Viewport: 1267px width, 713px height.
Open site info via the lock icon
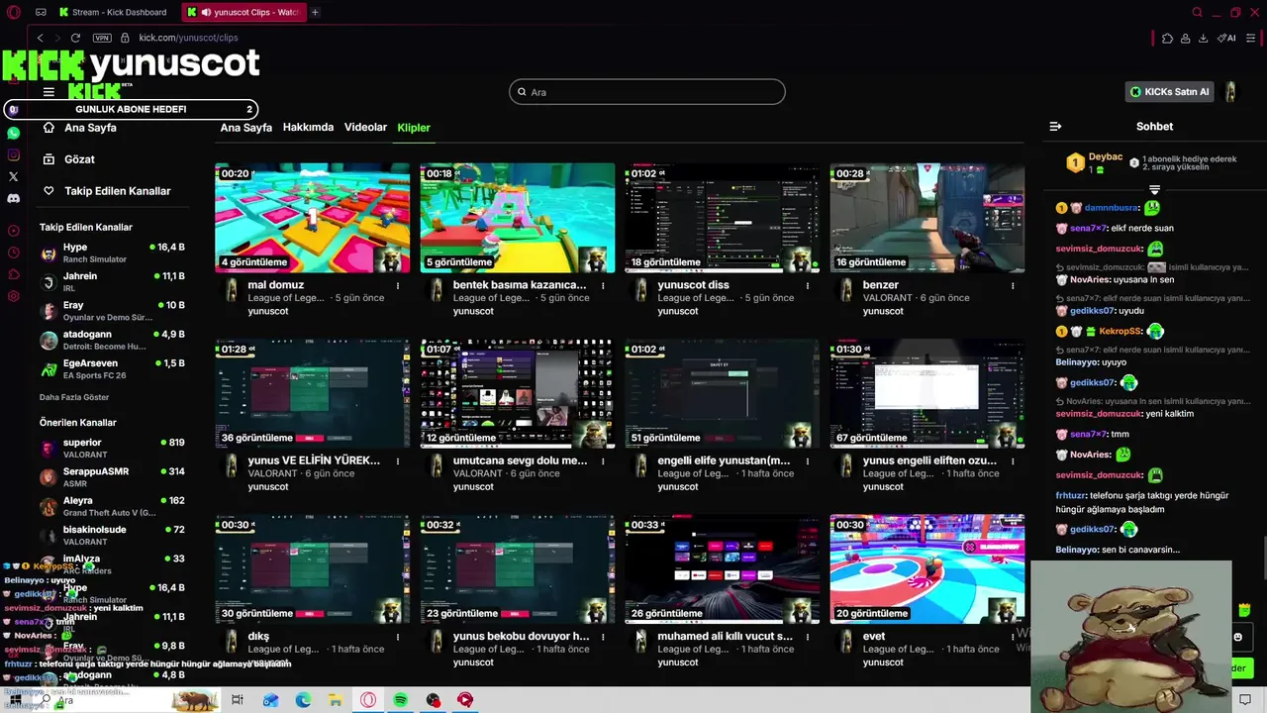point(125,38)
